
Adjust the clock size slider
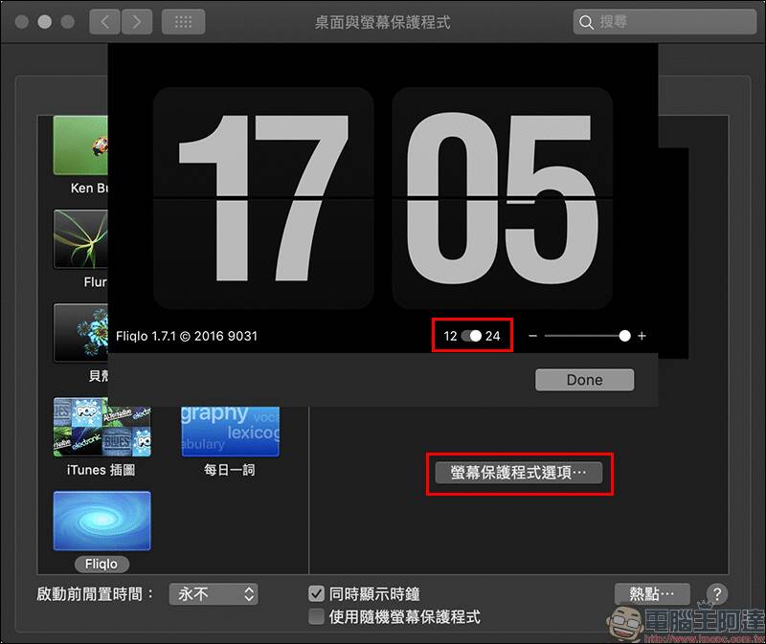point(587,336)
